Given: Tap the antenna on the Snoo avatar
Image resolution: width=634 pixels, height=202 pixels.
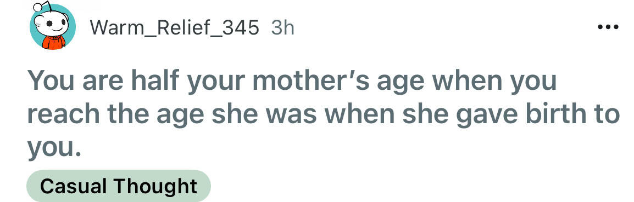Looking at the screenshot, I should click(42, 8).
